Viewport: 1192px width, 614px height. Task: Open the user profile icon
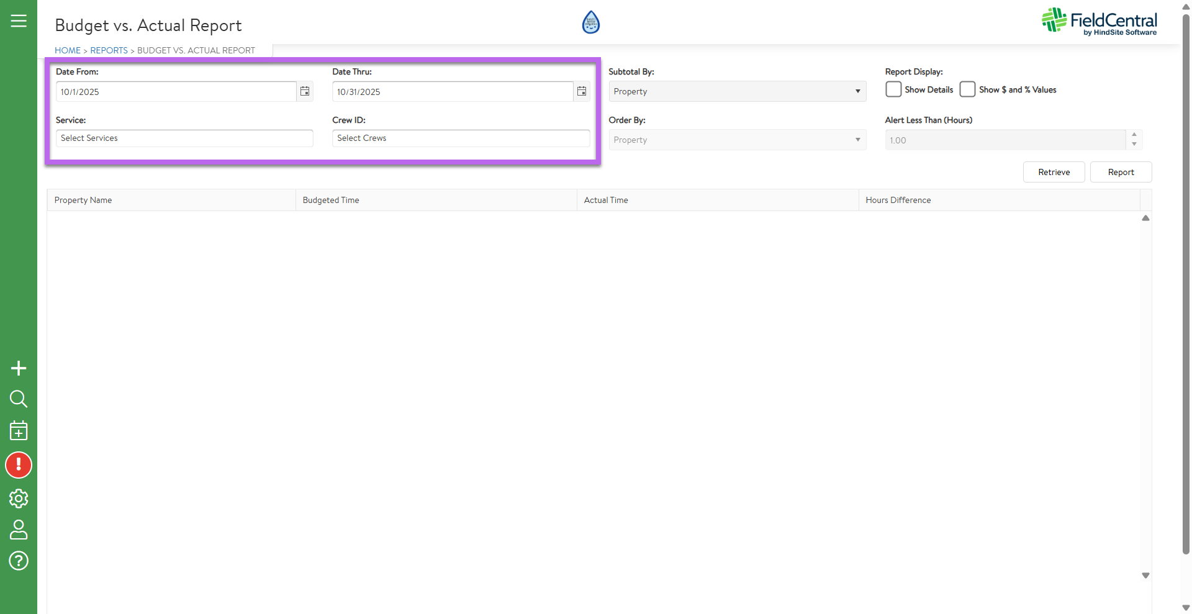click(19, 530)
